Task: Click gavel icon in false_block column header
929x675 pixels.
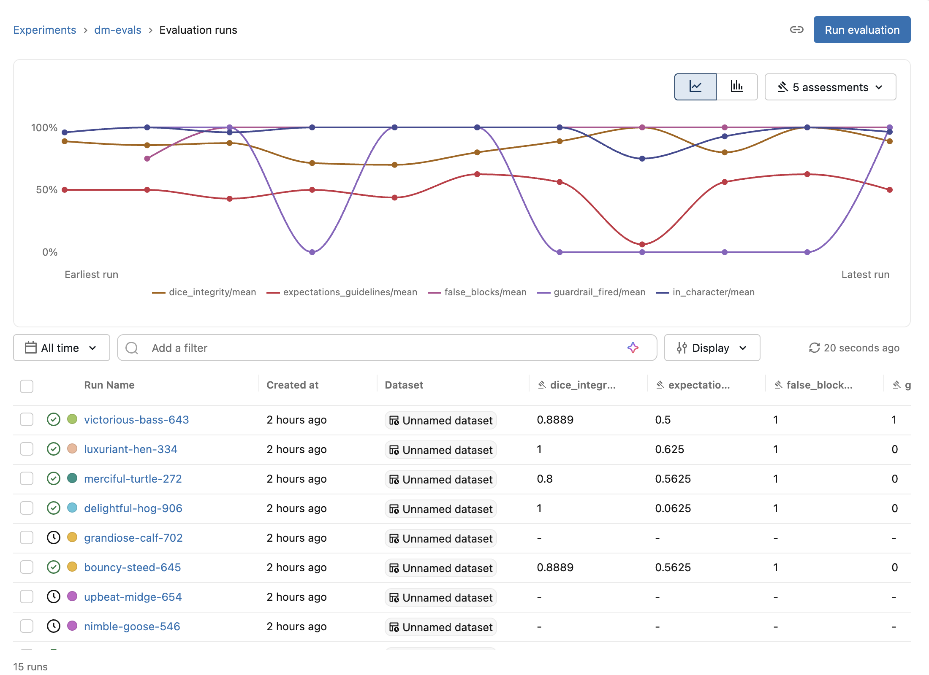Action: tap(778, 385)
